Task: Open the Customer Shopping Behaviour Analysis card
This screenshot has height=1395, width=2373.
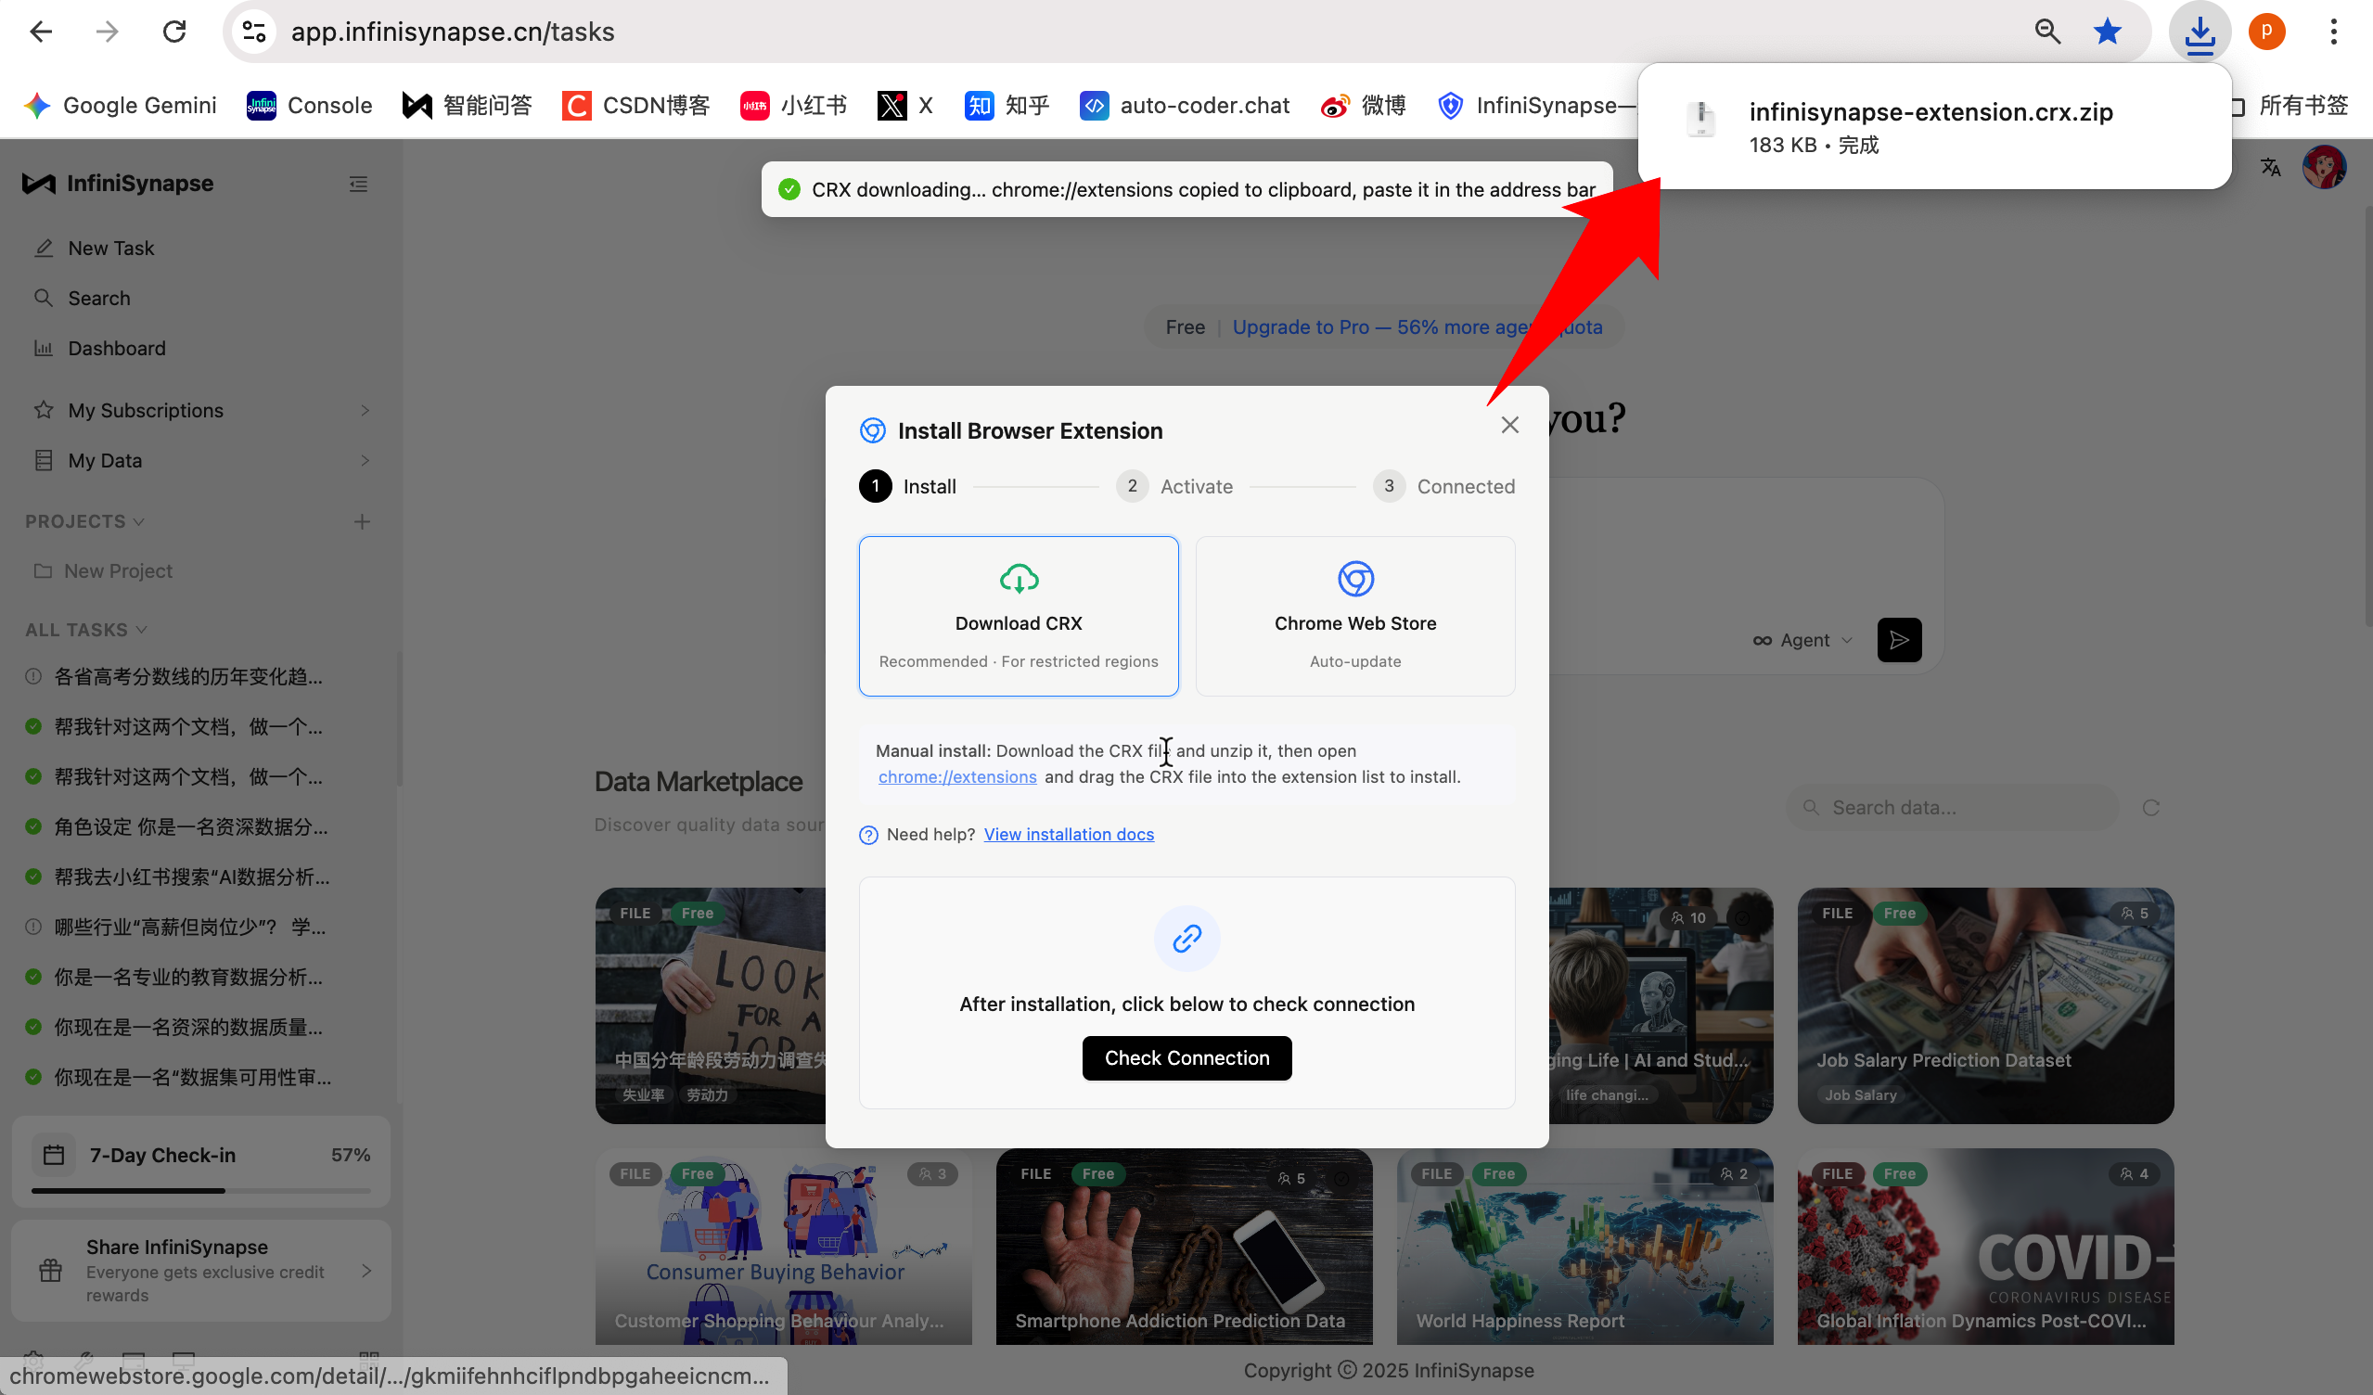Action: (784, 1247)
